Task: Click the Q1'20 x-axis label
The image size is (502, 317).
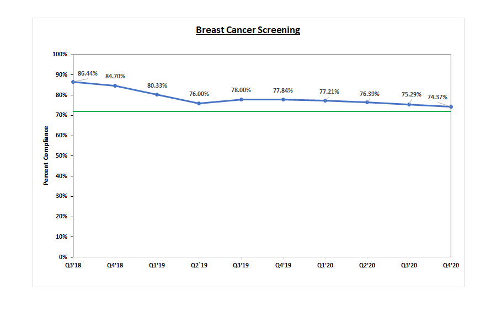Action: point(325,265)
